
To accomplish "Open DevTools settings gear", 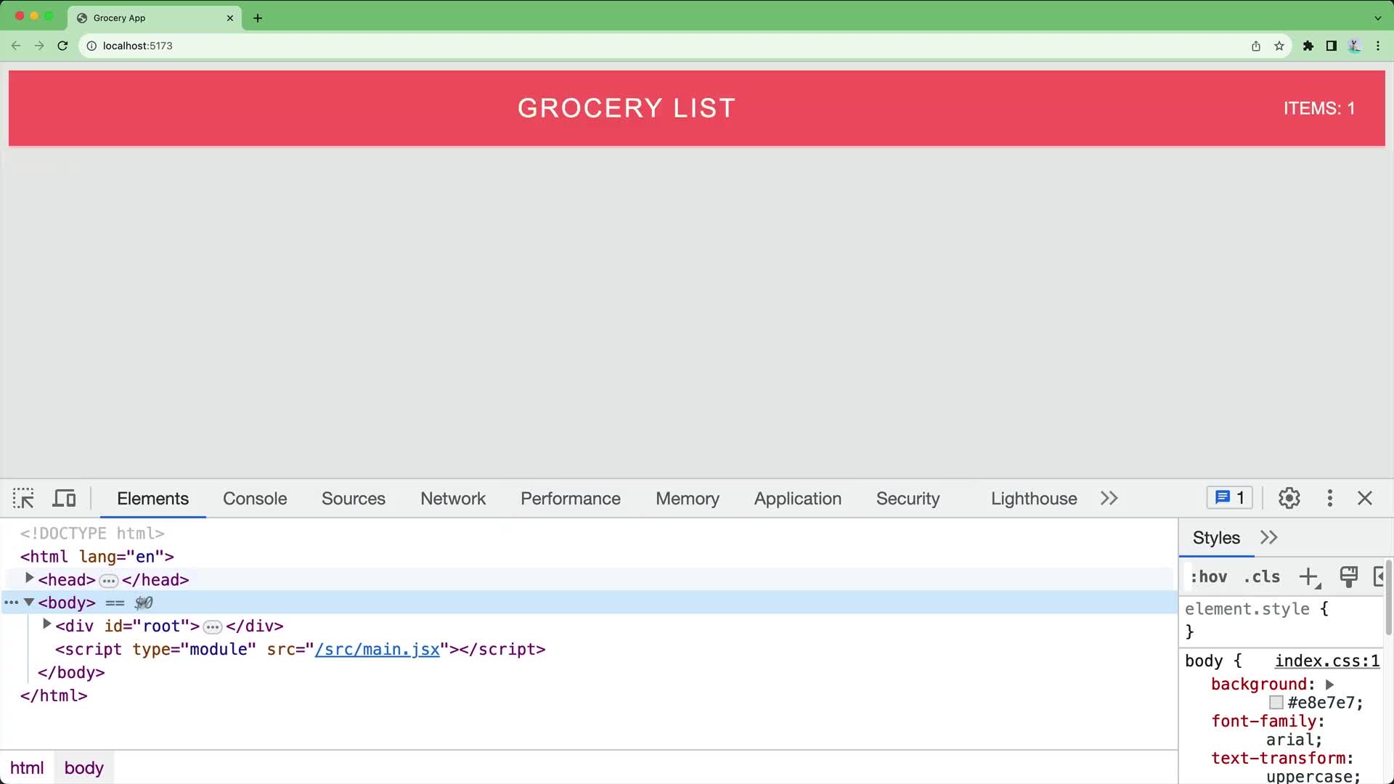I will pos(1289,498).
